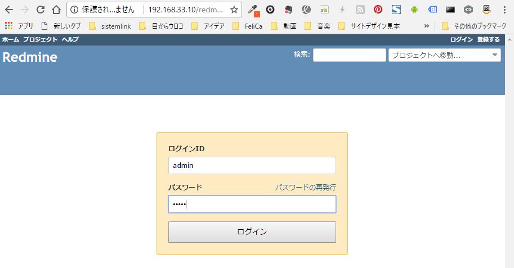Bookmark this page with the star icon
The image size is (514, 268).
[234, 10]
